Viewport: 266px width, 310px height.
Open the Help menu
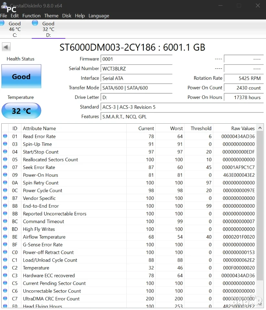click(80, 16)
